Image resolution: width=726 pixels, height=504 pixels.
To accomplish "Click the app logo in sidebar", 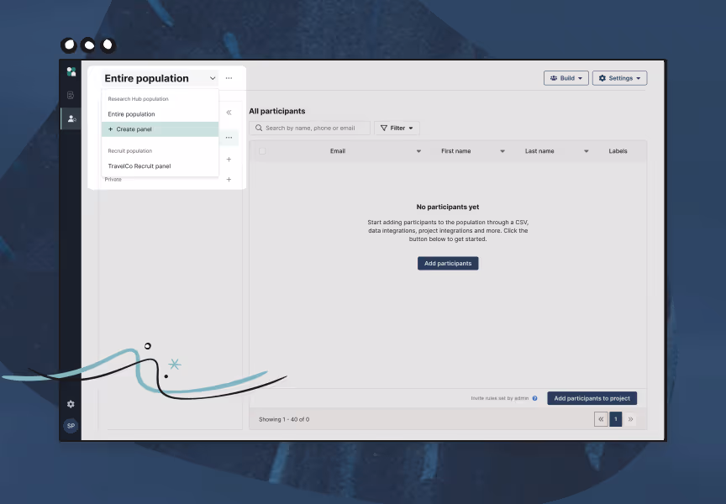I will (x=71, y=71).
